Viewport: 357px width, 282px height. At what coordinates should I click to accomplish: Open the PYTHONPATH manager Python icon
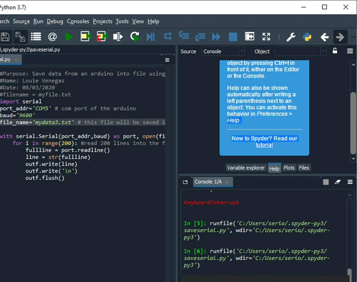pyautogui.click(x=307, y=37)
